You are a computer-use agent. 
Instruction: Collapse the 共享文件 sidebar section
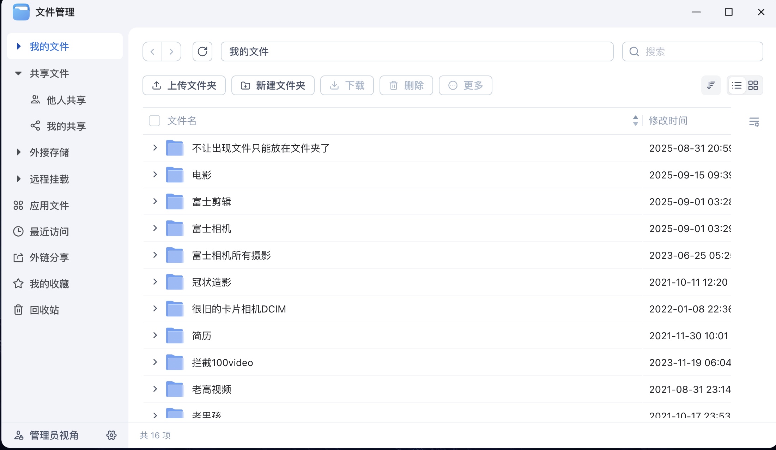point(18,73)
